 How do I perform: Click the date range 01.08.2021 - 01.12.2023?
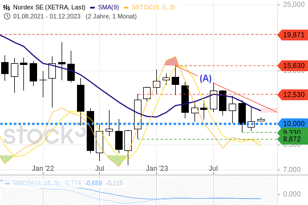47,17
